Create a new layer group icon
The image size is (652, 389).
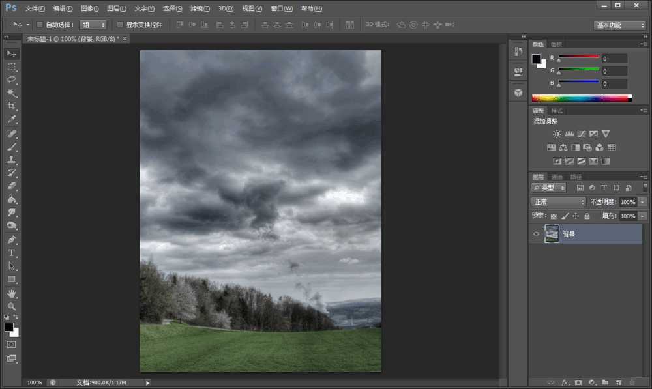pyautogui.click(x=605, y=382)
